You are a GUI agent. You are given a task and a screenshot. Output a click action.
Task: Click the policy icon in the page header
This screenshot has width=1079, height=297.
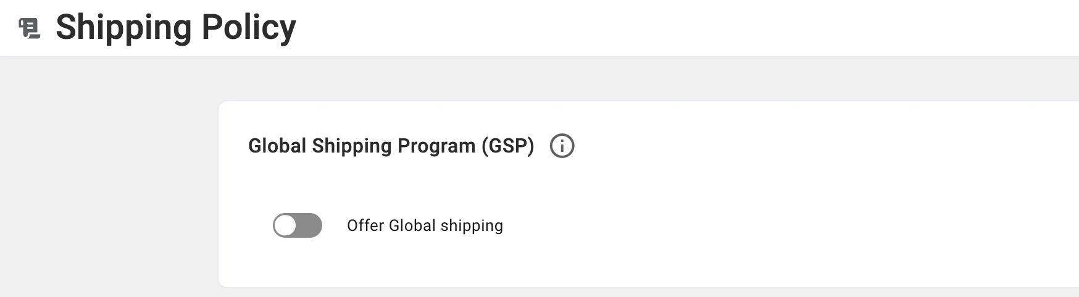(30, 28)
